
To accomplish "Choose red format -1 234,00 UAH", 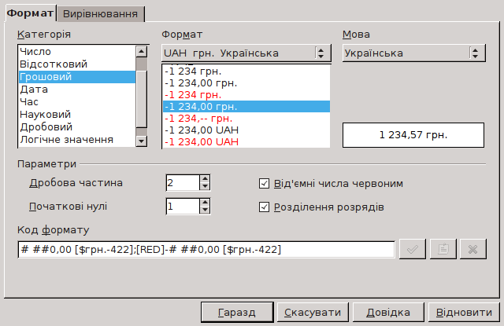I will [x=246, y=141].
